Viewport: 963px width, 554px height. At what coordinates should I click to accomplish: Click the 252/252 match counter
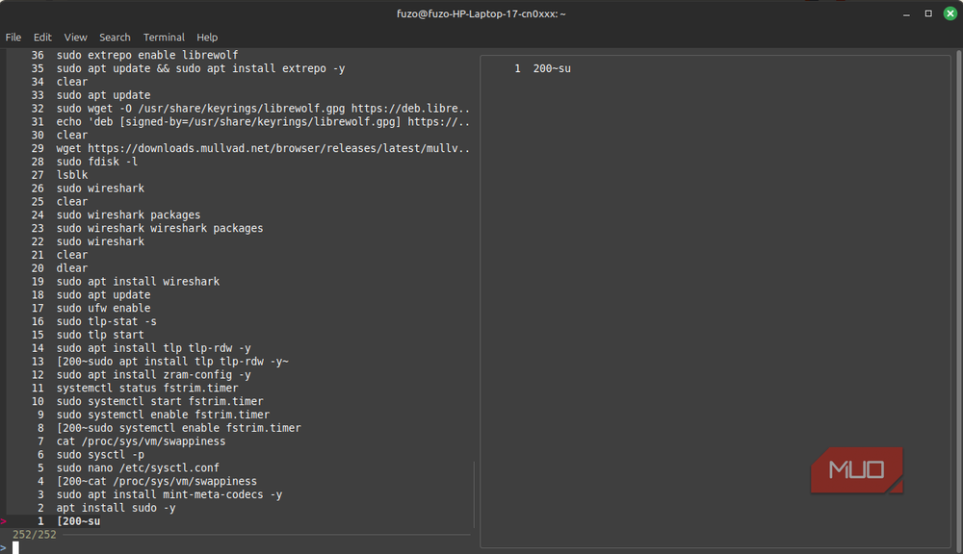[35, 535]
